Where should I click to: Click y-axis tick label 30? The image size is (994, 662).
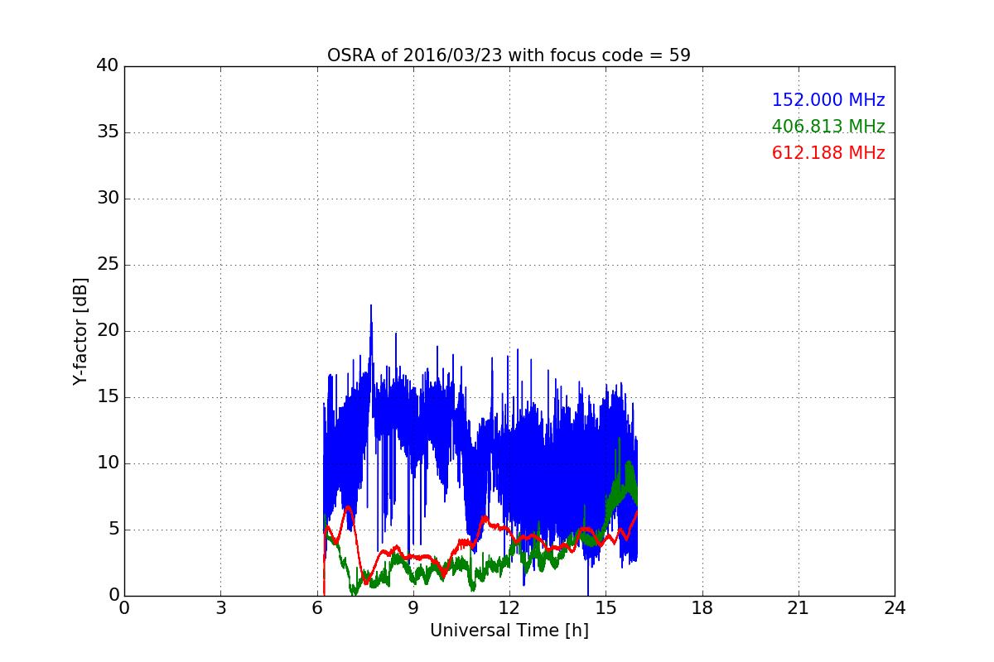[108, 199]
